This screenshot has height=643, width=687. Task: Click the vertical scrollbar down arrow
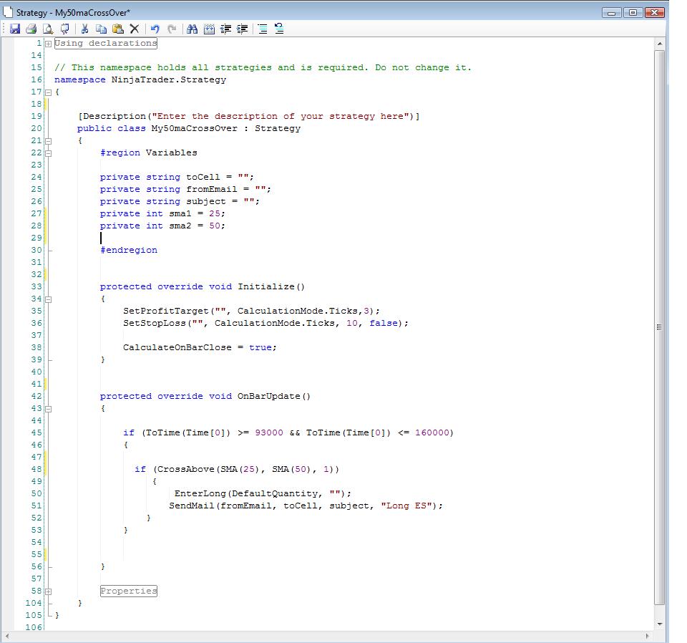coord(659,624)
